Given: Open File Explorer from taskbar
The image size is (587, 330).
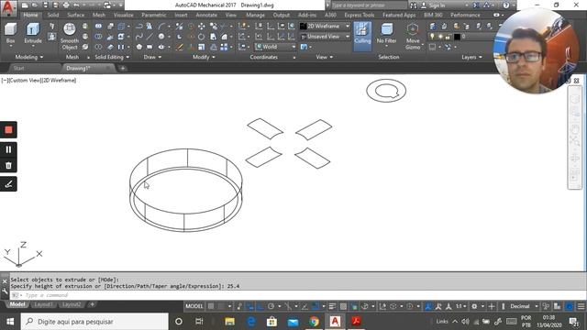Looking at the screenshot, I should pyautogui.click(x=229, y=322).
